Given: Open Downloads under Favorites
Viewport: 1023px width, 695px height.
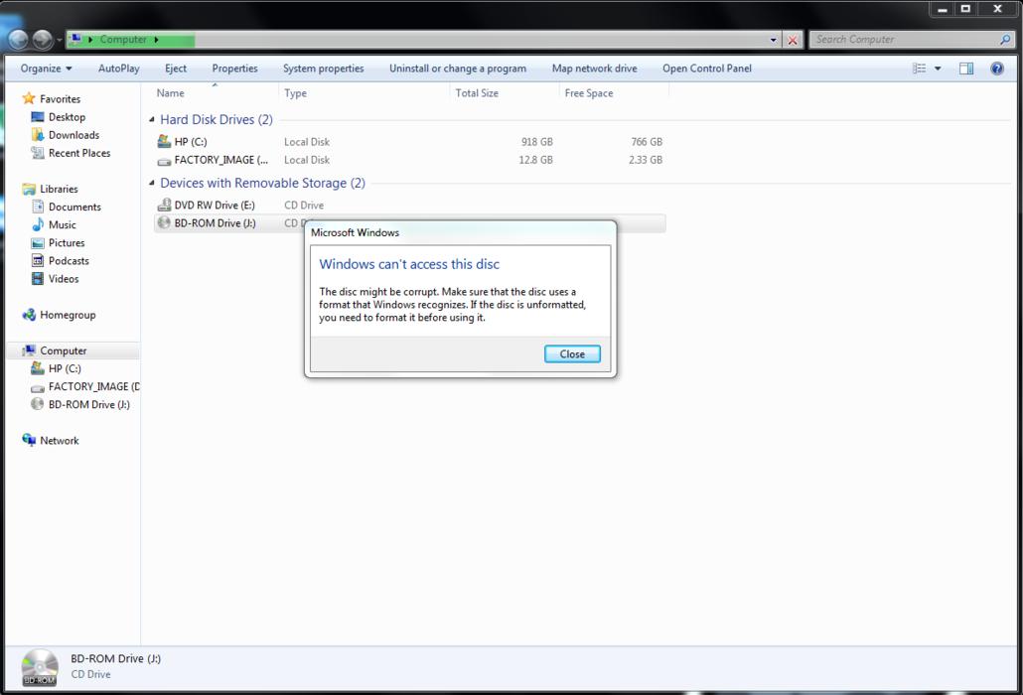Looking at the screenshot, I should click(x=73, y=135).
